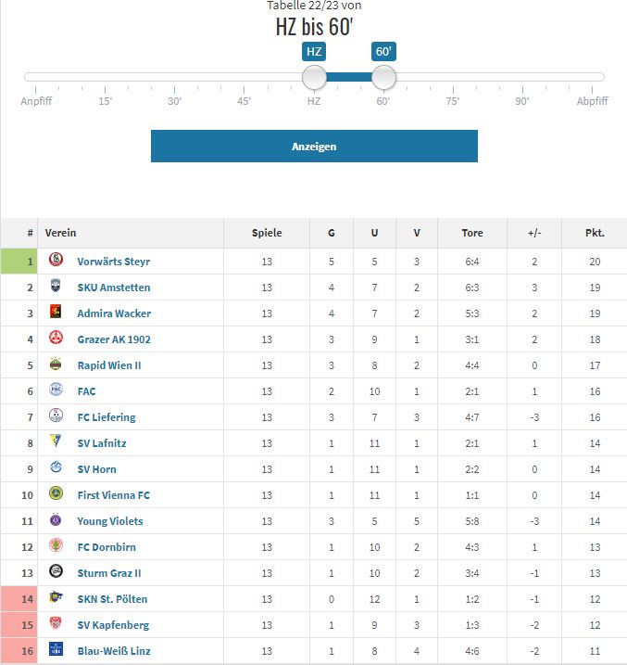Click the Vorwärts Steyr club crest

coord(56,259)
